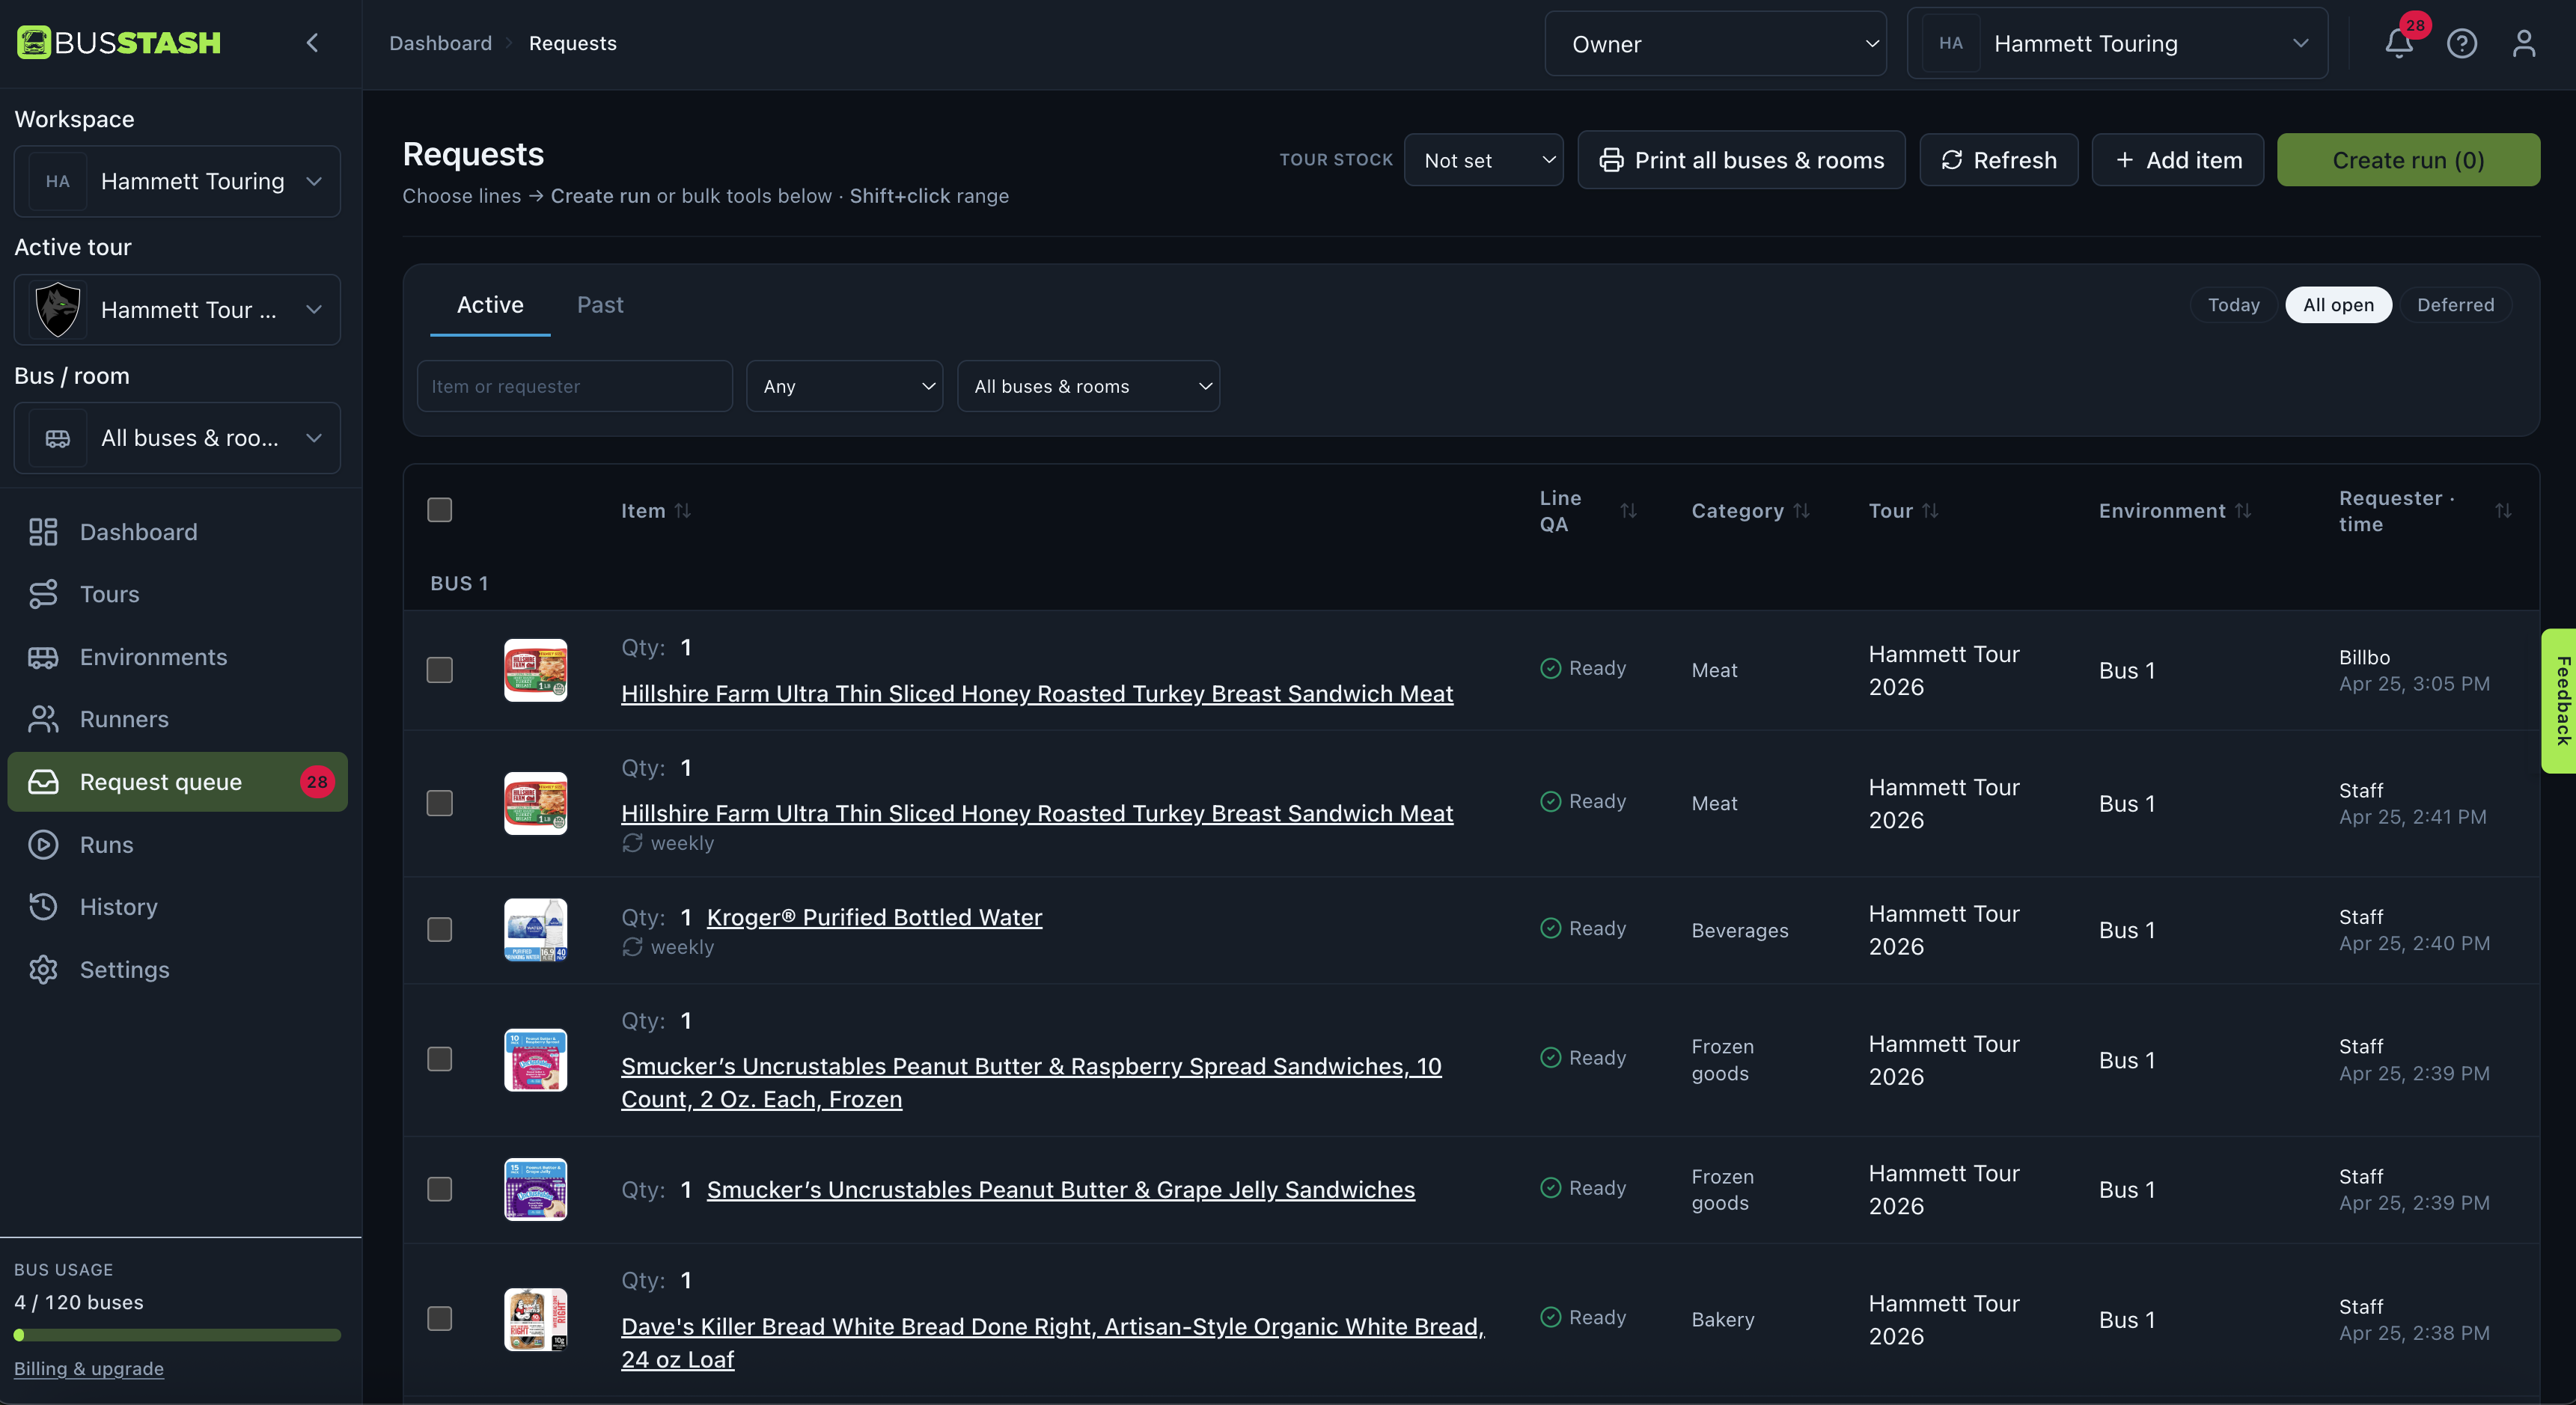Click the bus usage progress bar
Image resolution: width=2576 pixels, height=1405 pixels.
pyautogui.click(x=177, y=1335)
